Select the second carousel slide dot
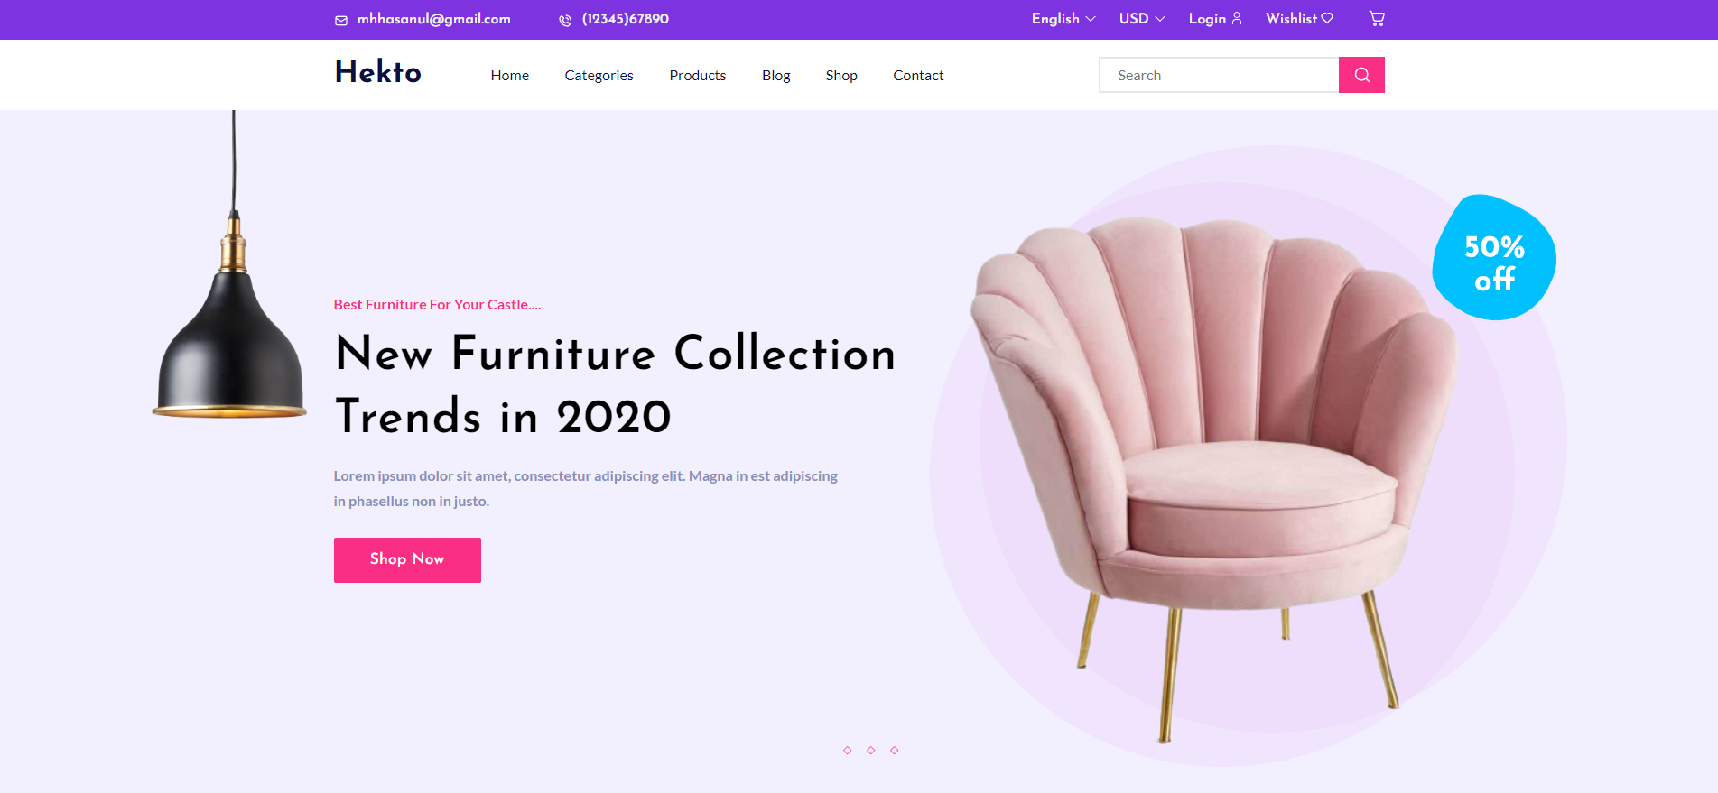The image size is (1718, 793). click(x=870, y=751)
